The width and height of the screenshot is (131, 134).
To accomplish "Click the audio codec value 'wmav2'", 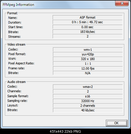I will (88, 87).
